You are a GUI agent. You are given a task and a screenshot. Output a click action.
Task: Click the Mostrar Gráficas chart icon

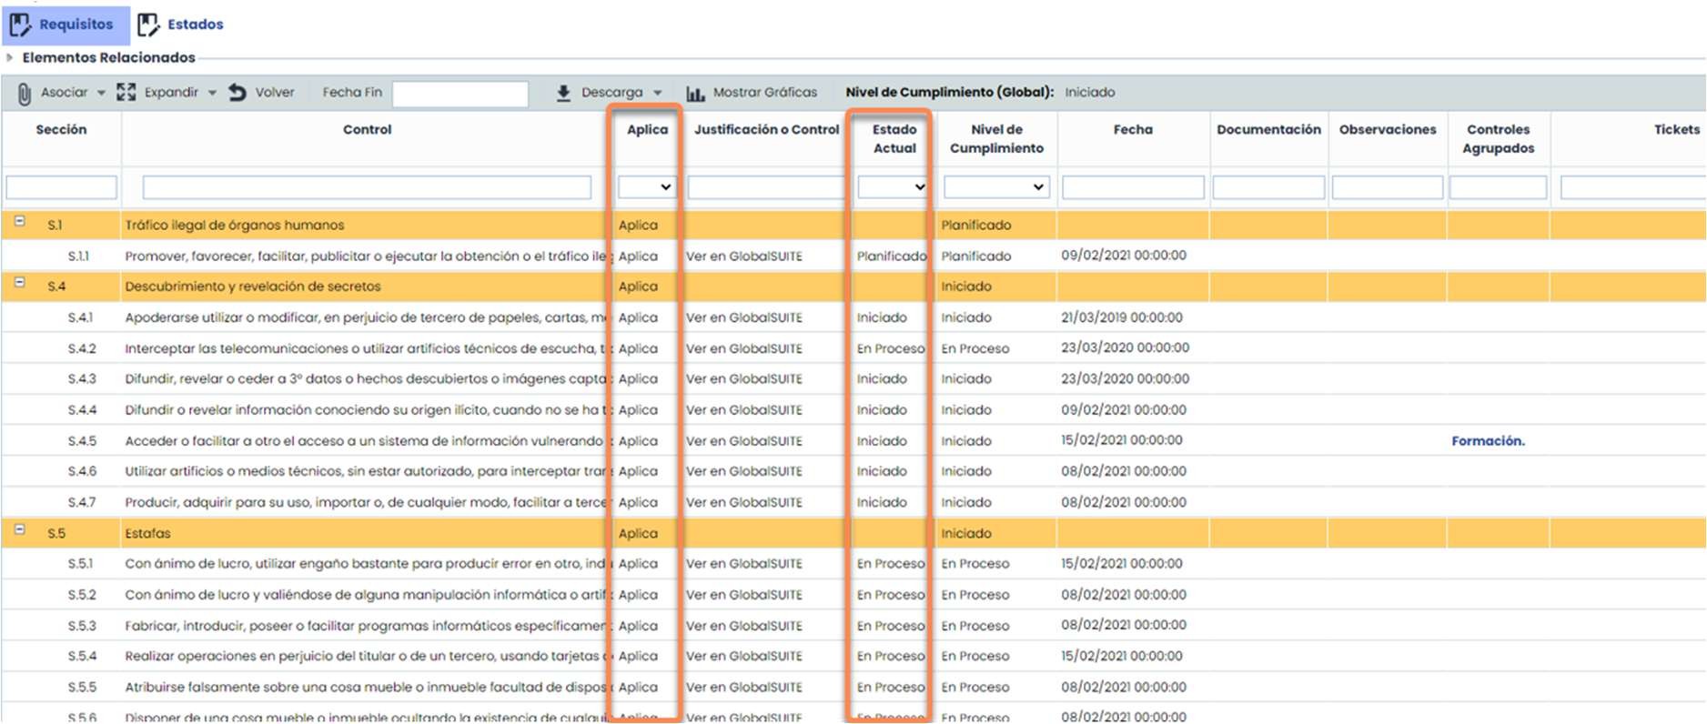tap(695, 93)
